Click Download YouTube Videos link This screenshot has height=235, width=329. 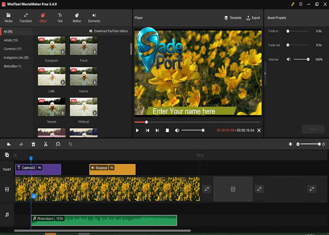tap(108, 31)
